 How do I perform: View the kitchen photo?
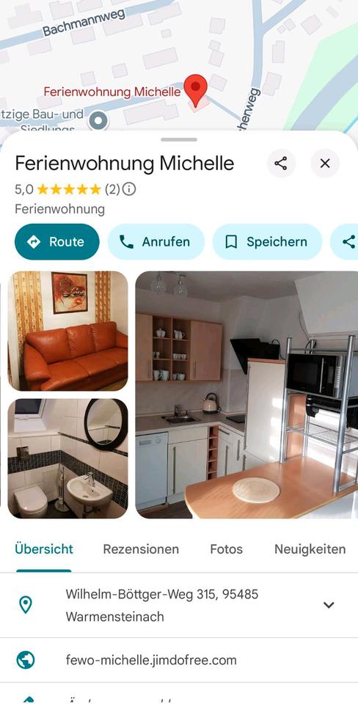(246, 395)
